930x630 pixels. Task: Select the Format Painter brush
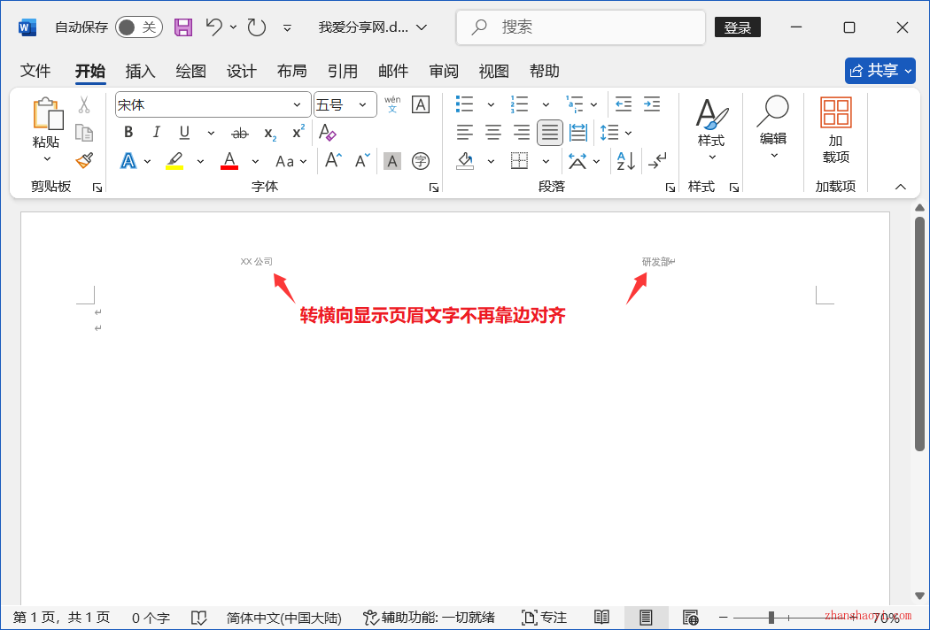click(84, 160)
